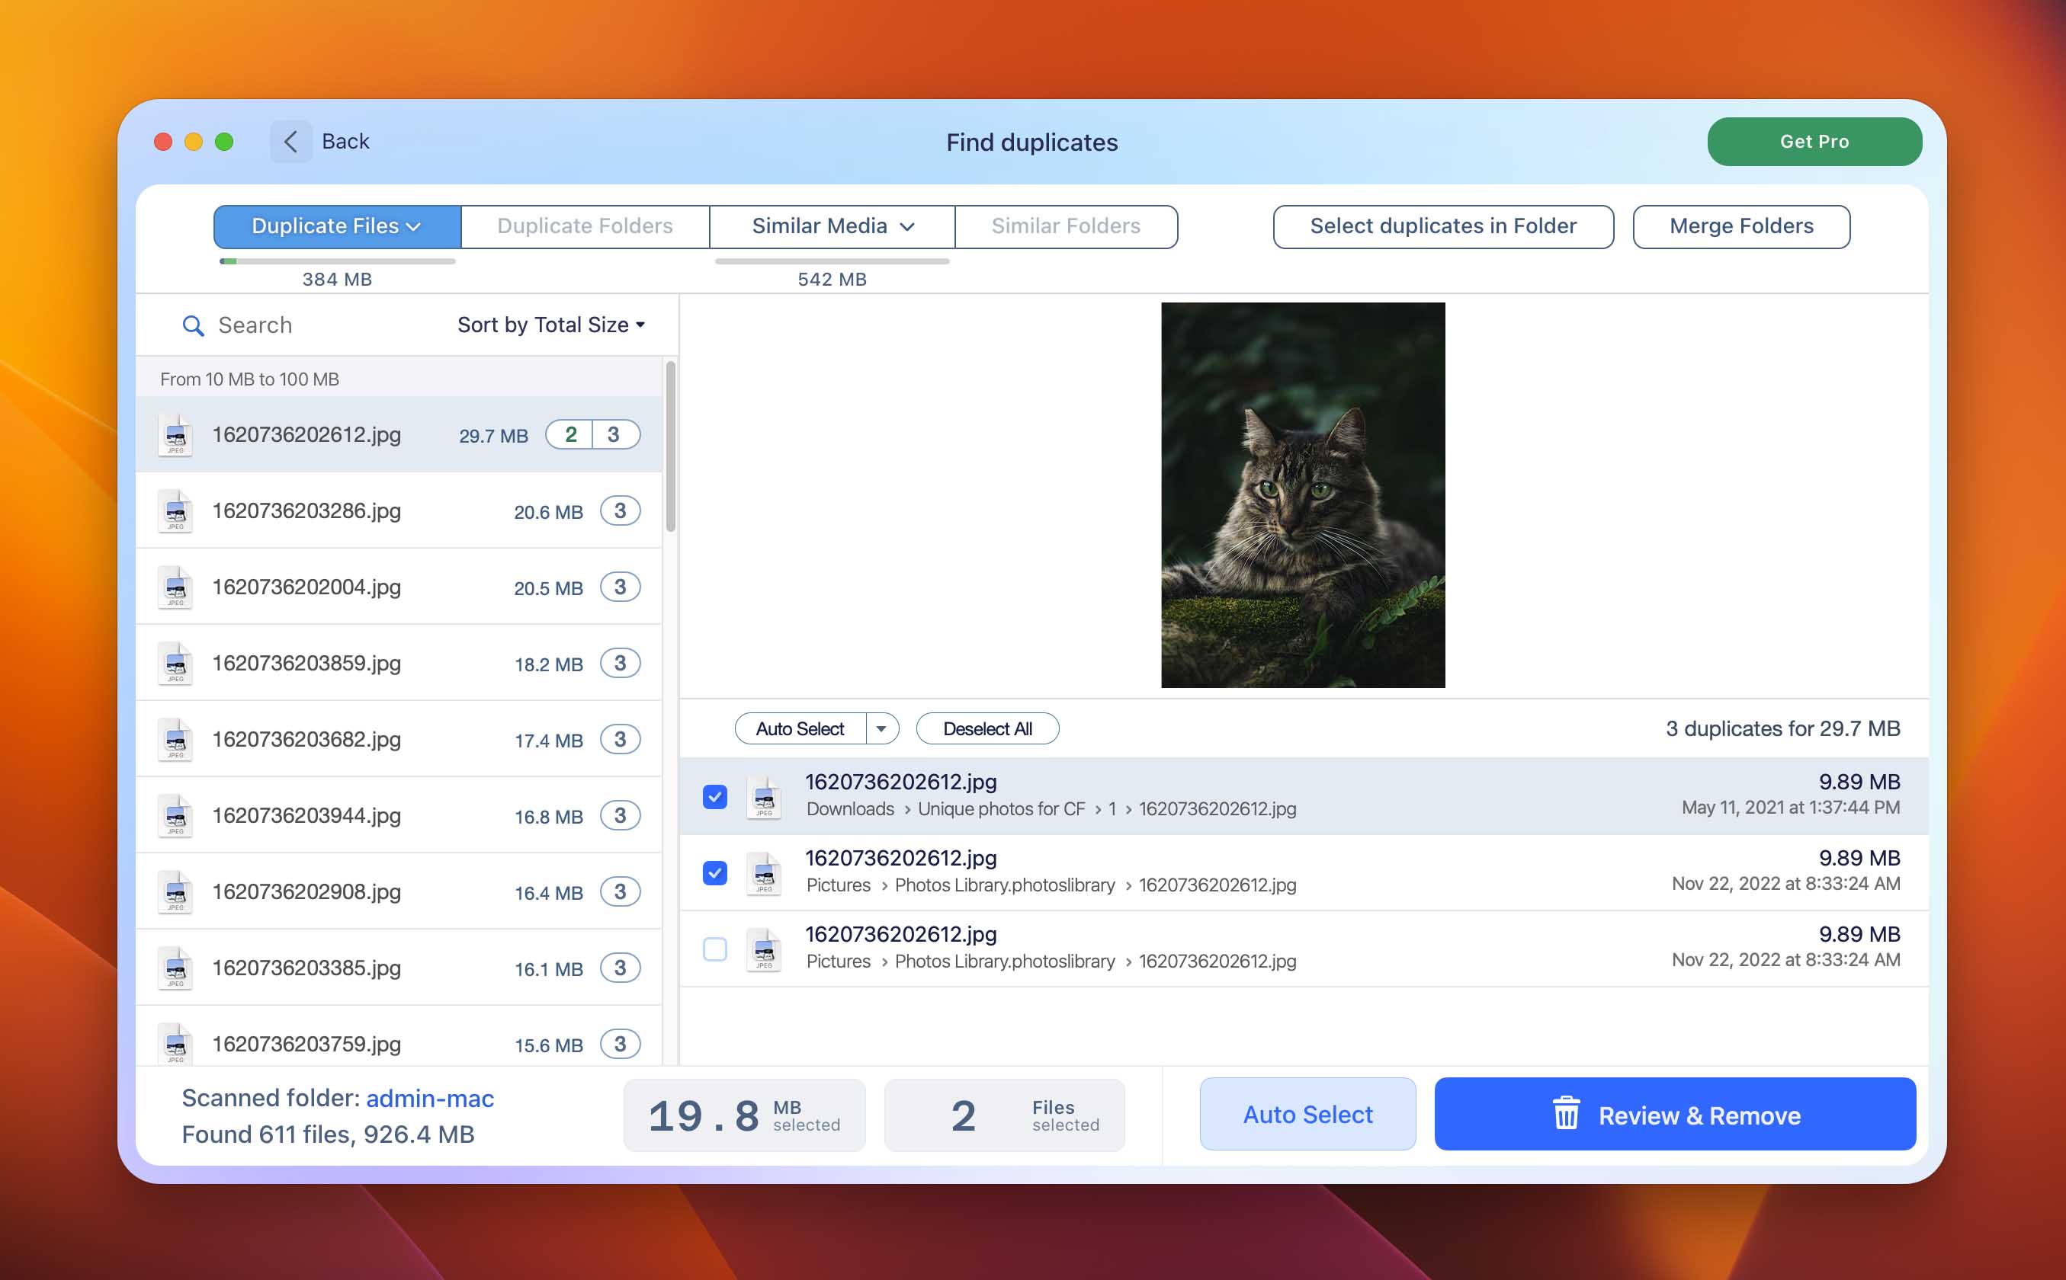
Task: Switch to the Duplicate Folders tab
Action: pos(583,226)
